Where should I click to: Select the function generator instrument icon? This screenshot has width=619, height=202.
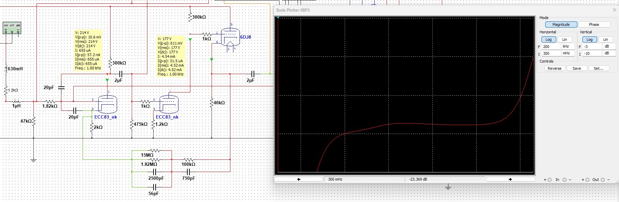[x=12, y=28]
